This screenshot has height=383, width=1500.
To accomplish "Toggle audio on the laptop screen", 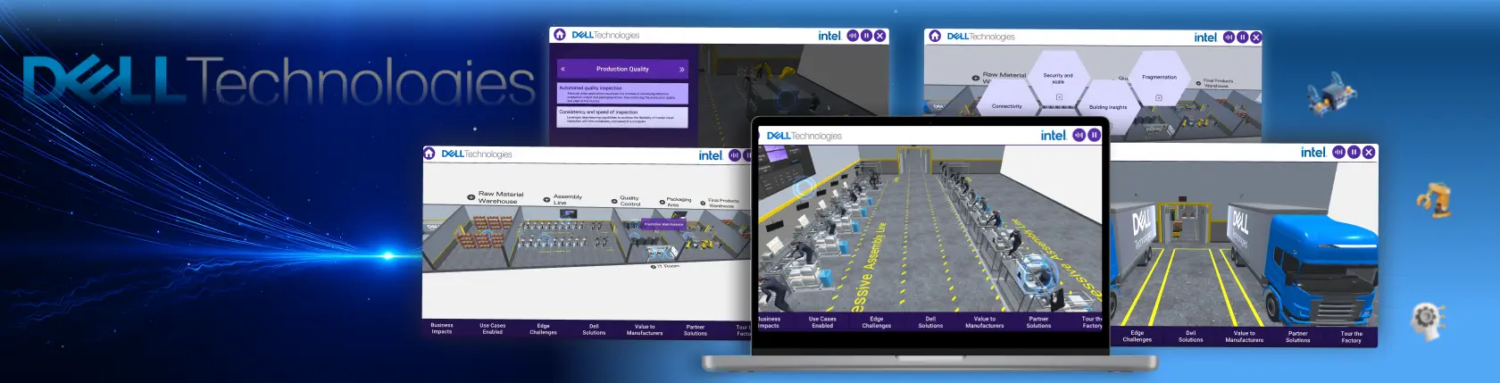I will coord(1079,135).
